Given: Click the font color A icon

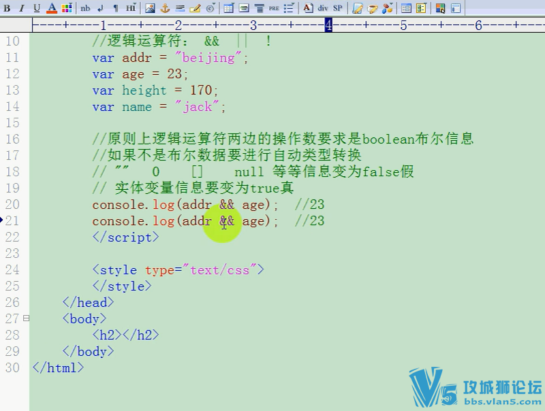Looking at the screenshot, I should click(52, 8).
